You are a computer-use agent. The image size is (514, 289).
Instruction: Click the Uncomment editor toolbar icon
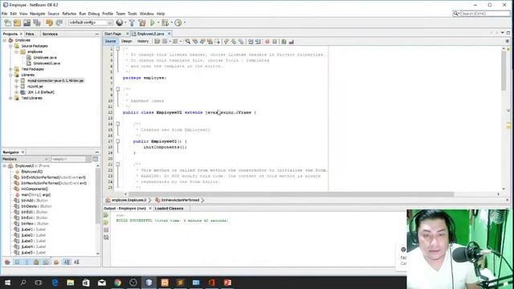tap(292, 42)
